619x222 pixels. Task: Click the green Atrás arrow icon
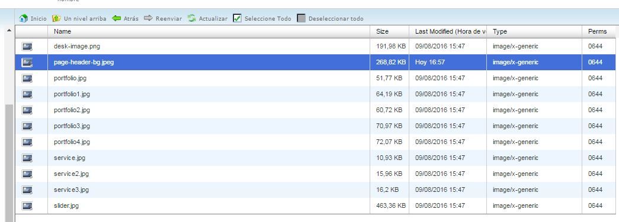[117, 18]
